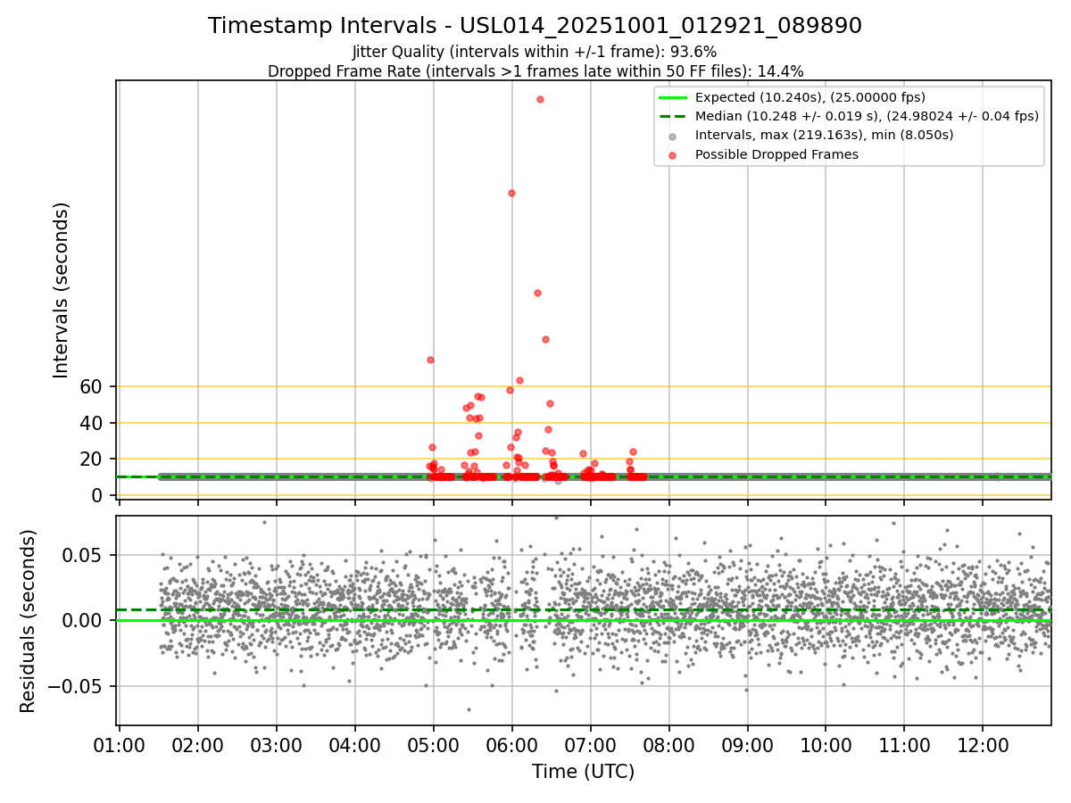Select the Jitter Quality 93.6% subtitle line
1071x803 pixels.
coord(535,52)
